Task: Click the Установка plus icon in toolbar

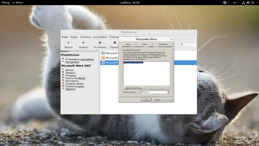Action: click(100, 43)
